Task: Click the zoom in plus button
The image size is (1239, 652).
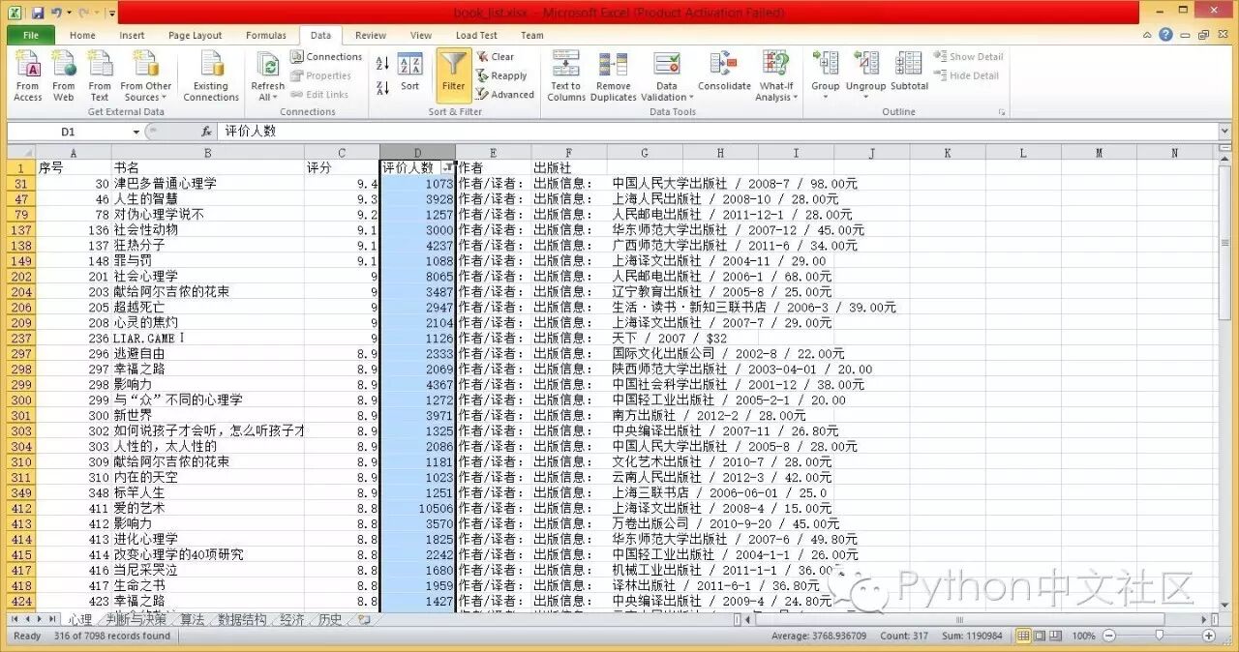Action: click(x=1209, y=636)
